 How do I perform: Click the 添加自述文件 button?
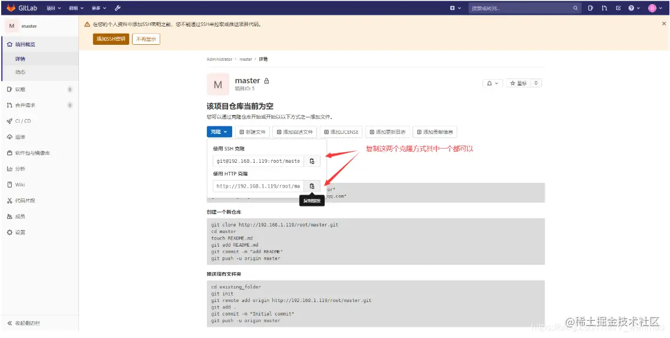295,132
